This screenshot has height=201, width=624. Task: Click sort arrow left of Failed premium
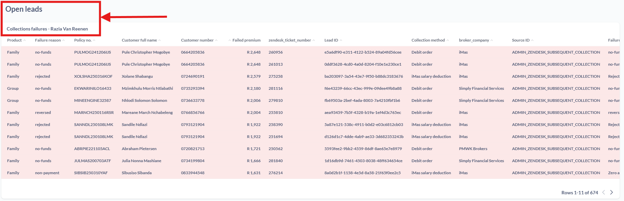[230, 41]
